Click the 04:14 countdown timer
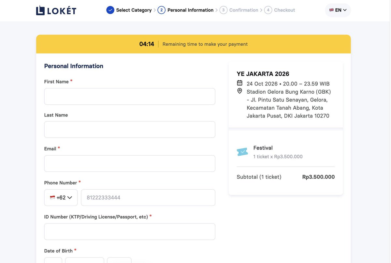This screenshot has height=263, width=391. [147, 44]
